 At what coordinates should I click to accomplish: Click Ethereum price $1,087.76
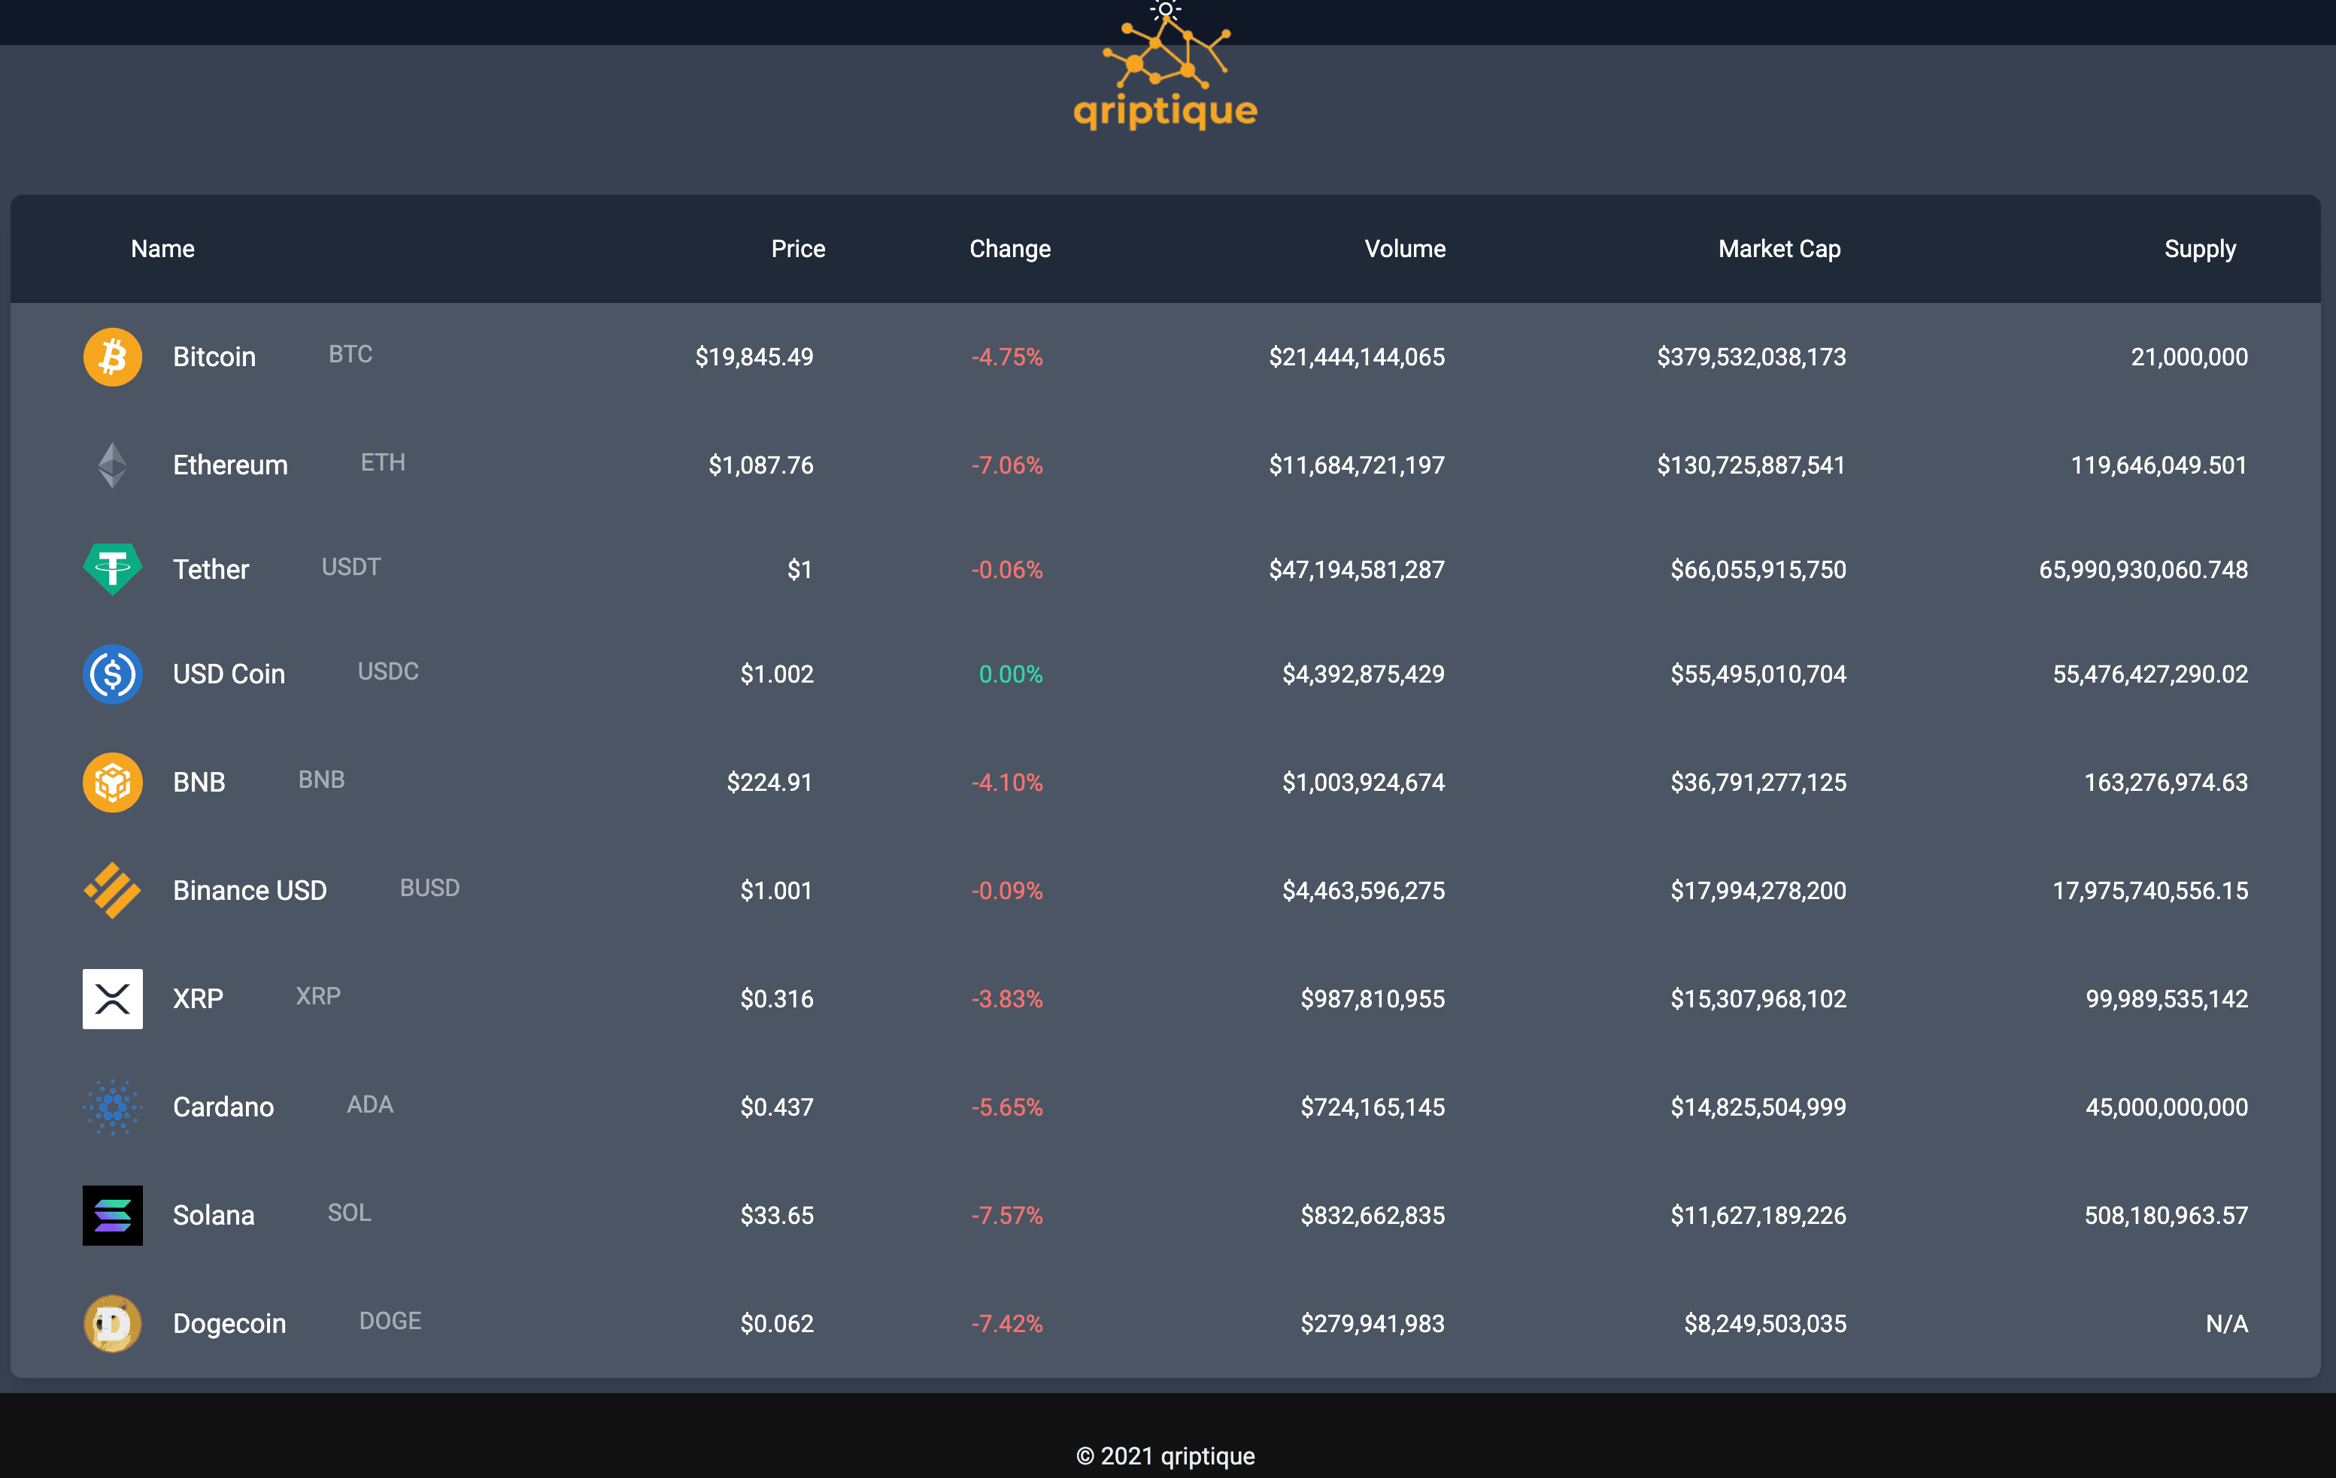760,465
